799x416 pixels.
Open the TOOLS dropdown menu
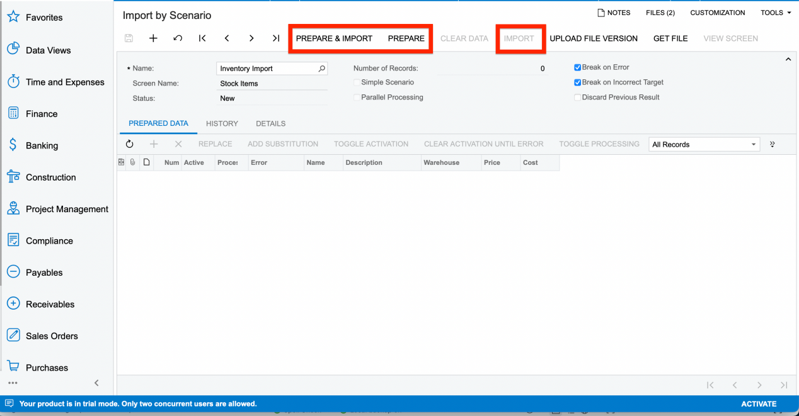(774, 13)
